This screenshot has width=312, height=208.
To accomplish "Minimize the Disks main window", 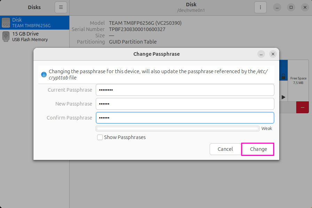I will [277, 7].
